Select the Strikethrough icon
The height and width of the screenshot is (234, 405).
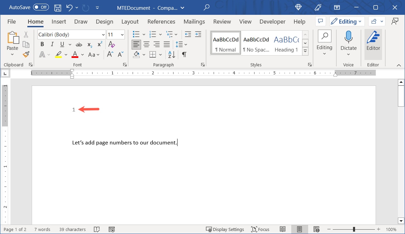(x=79, y=44)
